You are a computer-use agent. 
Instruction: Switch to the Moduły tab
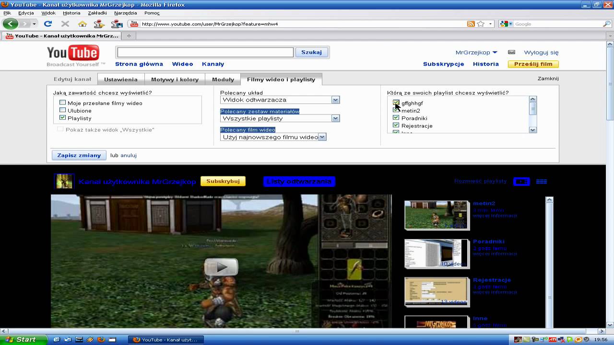click(x=223, y=80)
